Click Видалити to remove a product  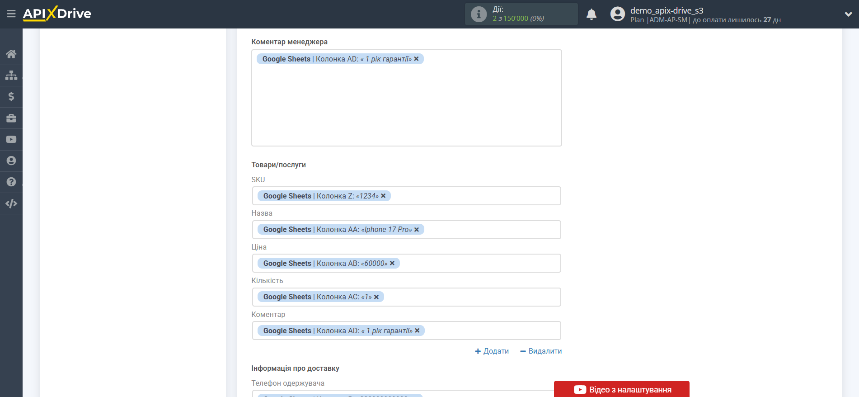click(x=541, y=351)
